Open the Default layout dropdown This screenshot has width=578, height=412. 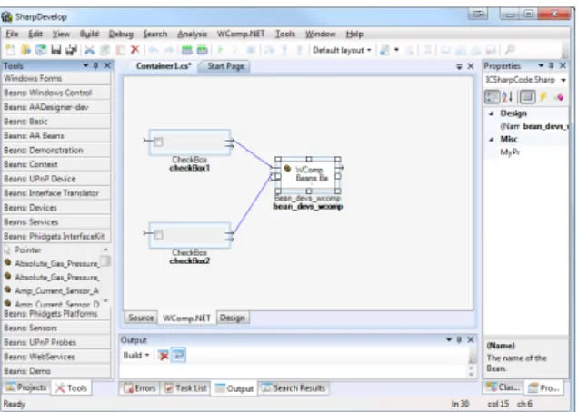(x=342, y=50)
